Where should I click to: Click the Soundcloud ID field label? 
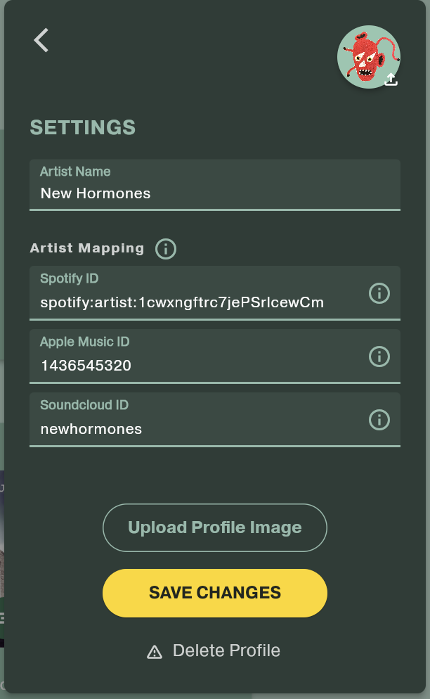pos(84,405)
